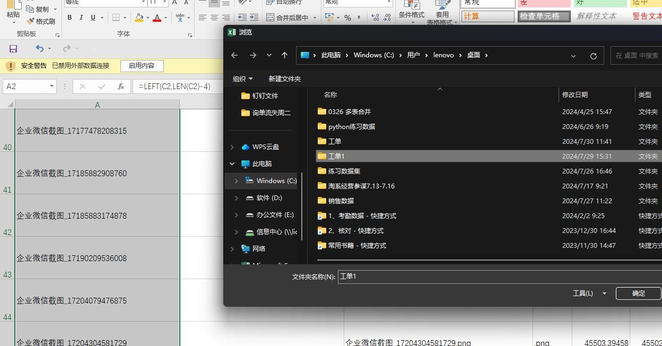The width and height of the screenshot is (662, 346).
Task: Select the 工单1 folder in the list
Action: pos(336,156)
